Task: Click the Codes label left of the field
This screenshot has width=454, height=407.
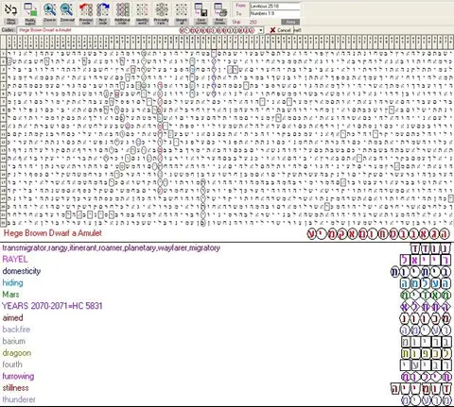Action: 9,30
